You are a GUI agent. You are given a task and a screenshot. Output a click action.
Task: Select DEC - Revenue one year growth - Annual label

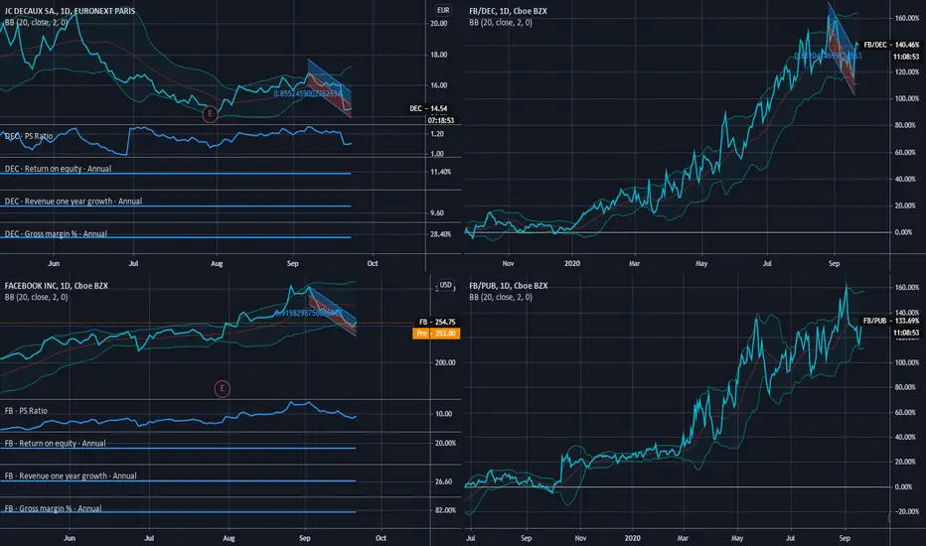pyautogui.click(x=74, y=202)
